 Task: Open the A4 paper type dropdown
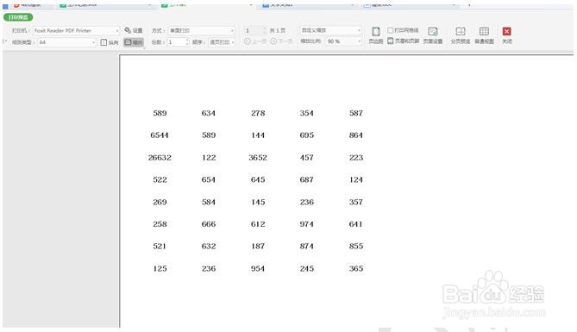tap(67, 42)
